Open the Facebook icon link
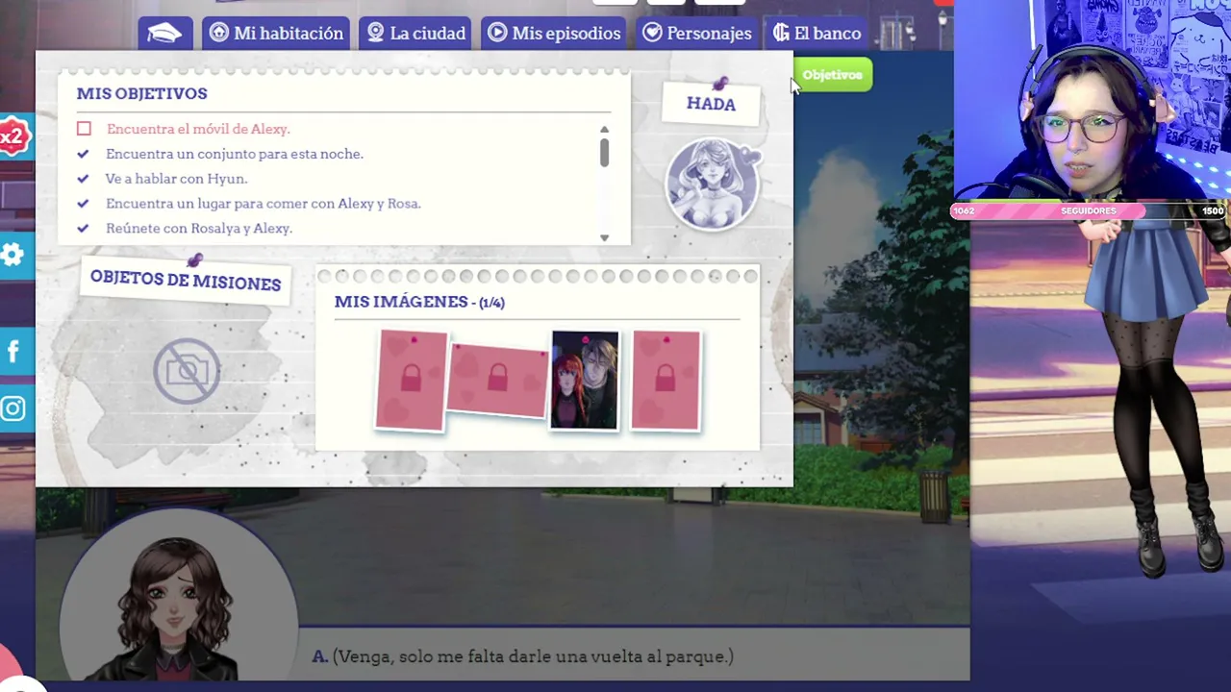Image resolution: width=1231 pixels, height=692 pixels. [13, 352]
